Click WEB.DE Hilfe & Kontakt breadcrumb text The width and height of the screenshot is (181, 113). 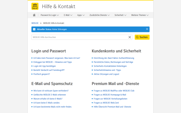click(x=54, y=23)
